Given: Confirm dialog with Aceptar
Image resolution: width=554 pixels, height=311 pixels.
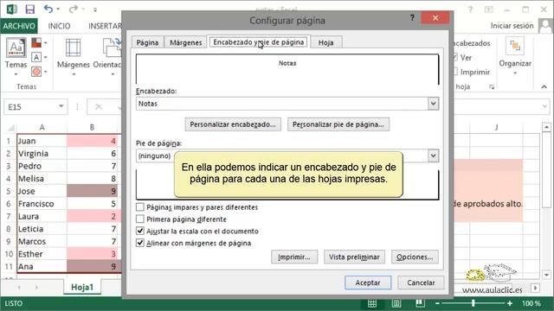Looking at the screenshot, I should coord(368,282).
